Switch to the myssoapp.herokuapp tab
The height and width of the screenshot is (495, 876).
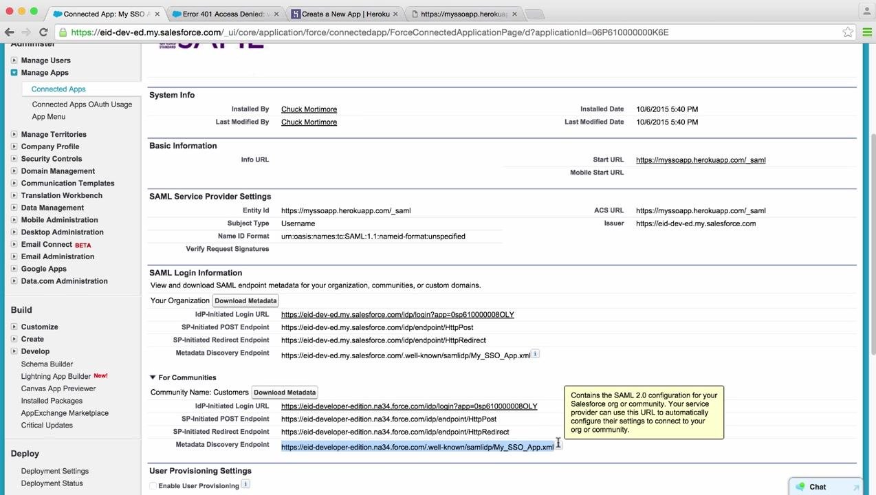coord(464,14)
